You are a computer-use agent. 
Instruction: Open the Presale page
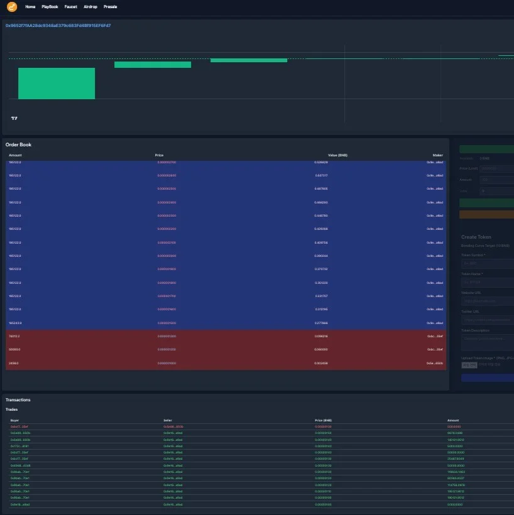coord(110,6)
